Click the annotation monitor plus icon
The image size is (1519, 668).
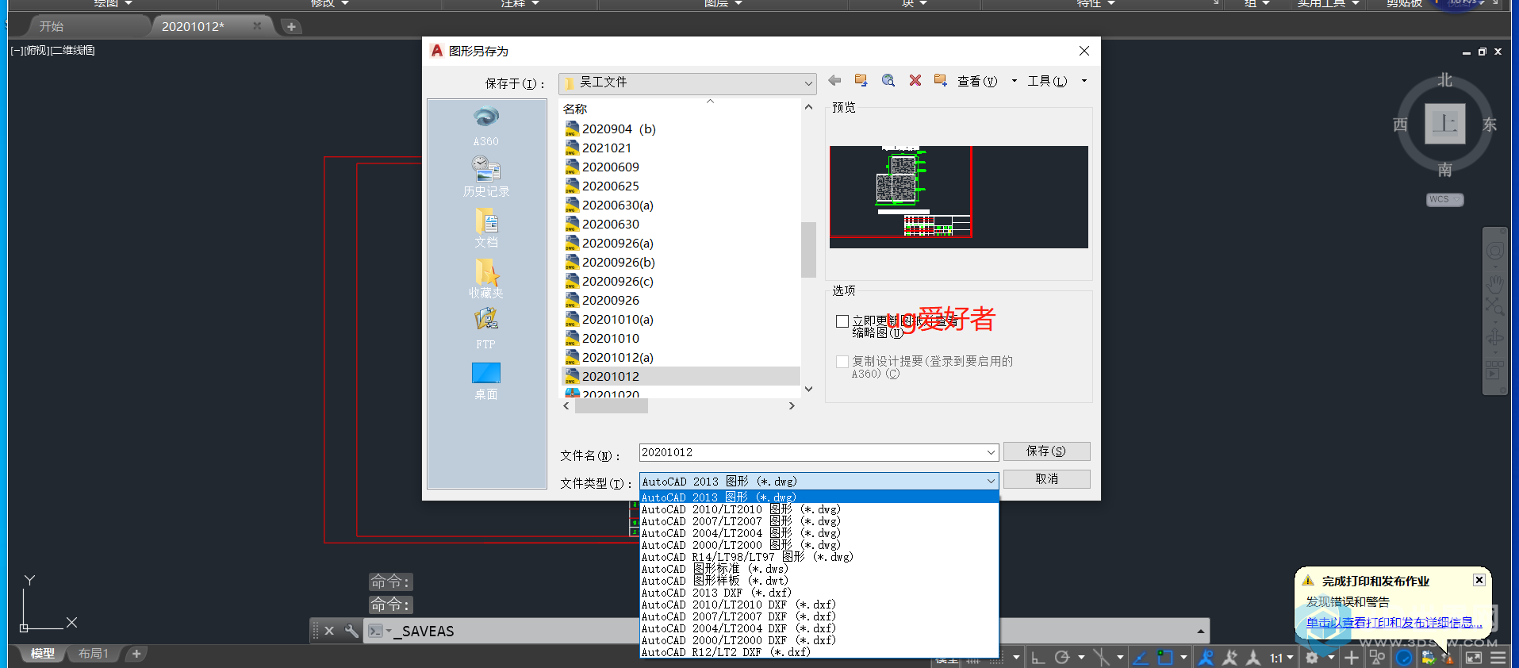pyautogui.click(x=1352, y=657)
